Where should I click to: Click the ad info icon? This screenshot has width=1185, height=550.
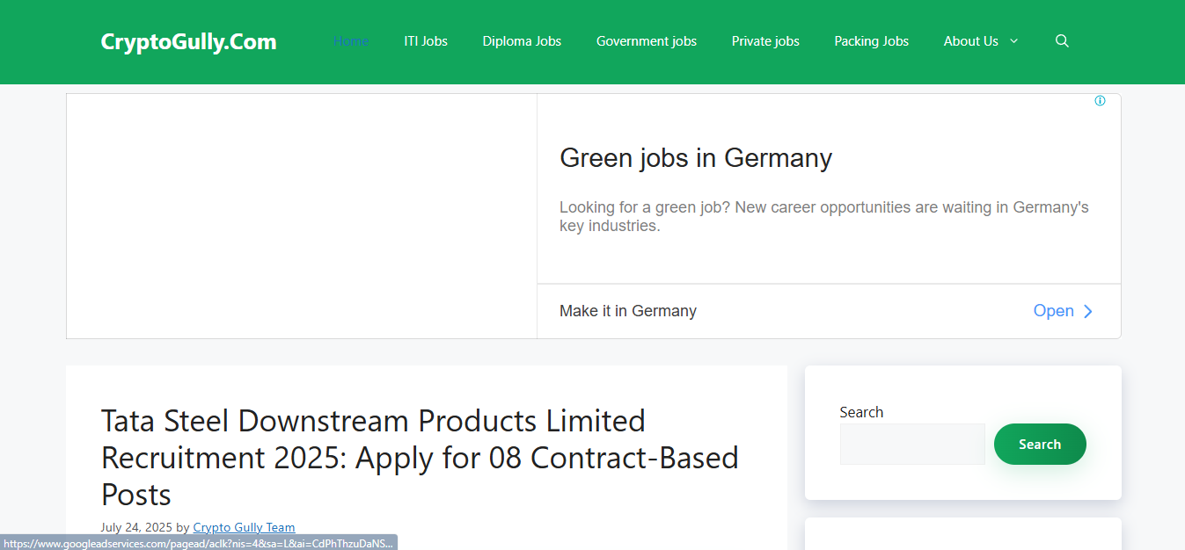(x=1100, y=101)
